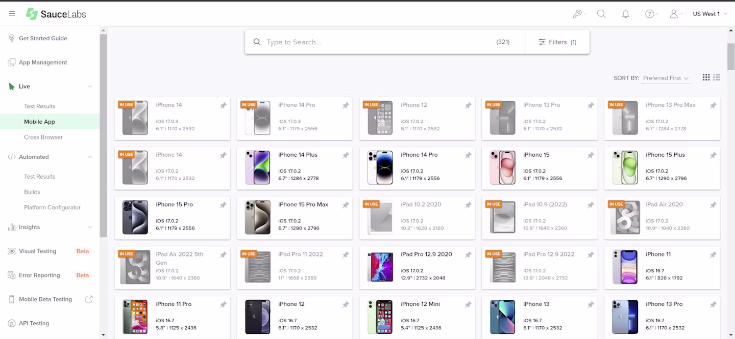The image size is (735, 339).
Task: Pin the iPhone 12 iOS 17.0.2 device
Action: [468, 105]
